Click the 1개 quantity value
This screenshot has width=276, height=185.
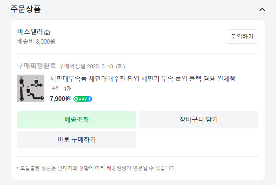[68, 89]
